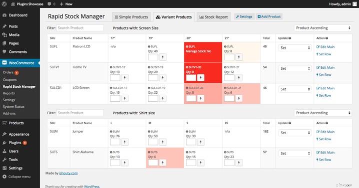Click Edit Main for Home TV

point(325,68)
